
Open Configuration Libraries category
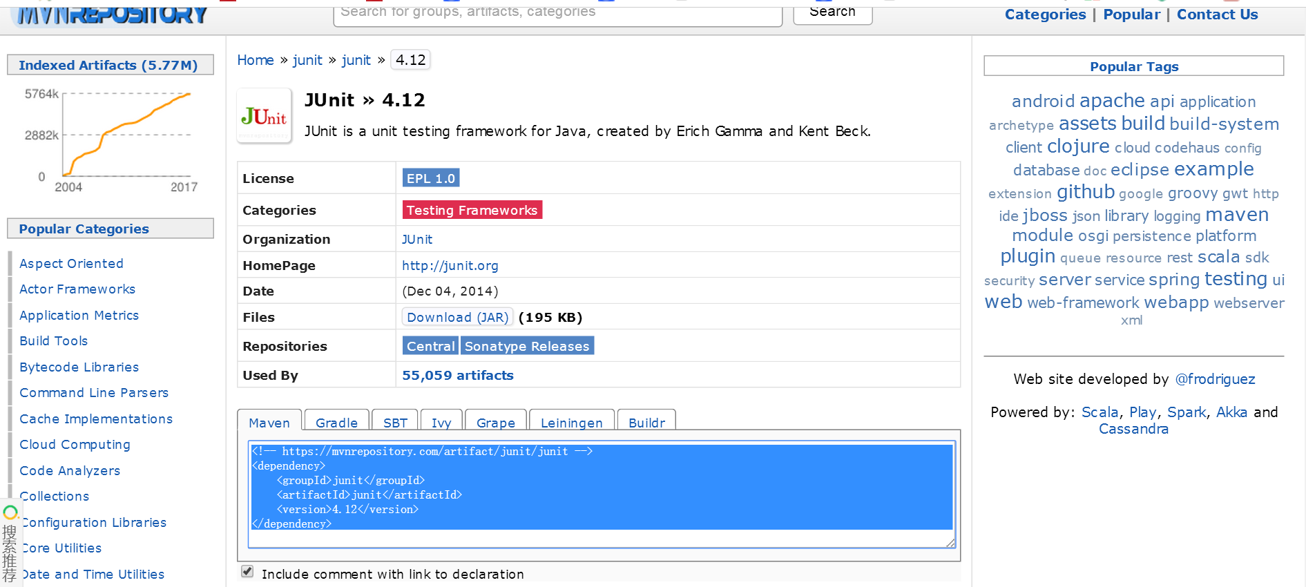tap(93, 522)
